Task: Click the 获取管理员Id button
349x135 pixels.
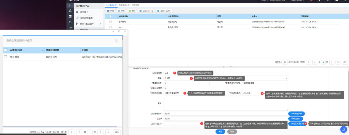Action: 296,114
